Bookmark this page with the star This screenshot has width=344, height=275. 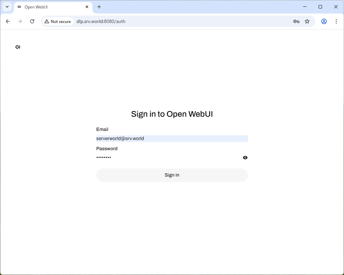307,21
